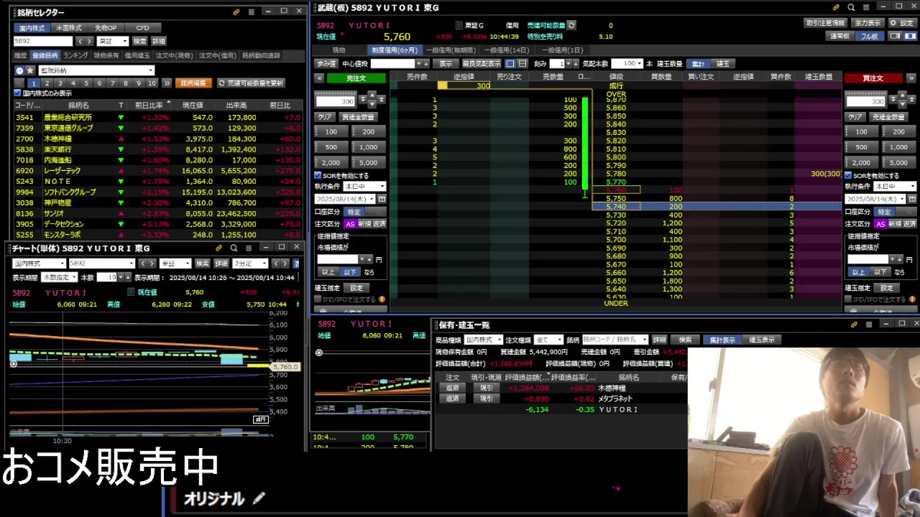Select 一般信用(無期限) tab
The image size is (920, 517).
[x=450, y=50]
